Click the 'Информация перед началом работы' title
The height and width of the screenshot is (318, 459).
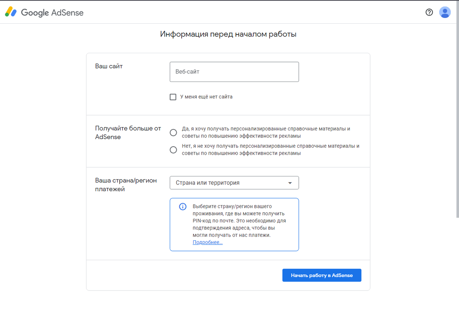pos(228,34)
